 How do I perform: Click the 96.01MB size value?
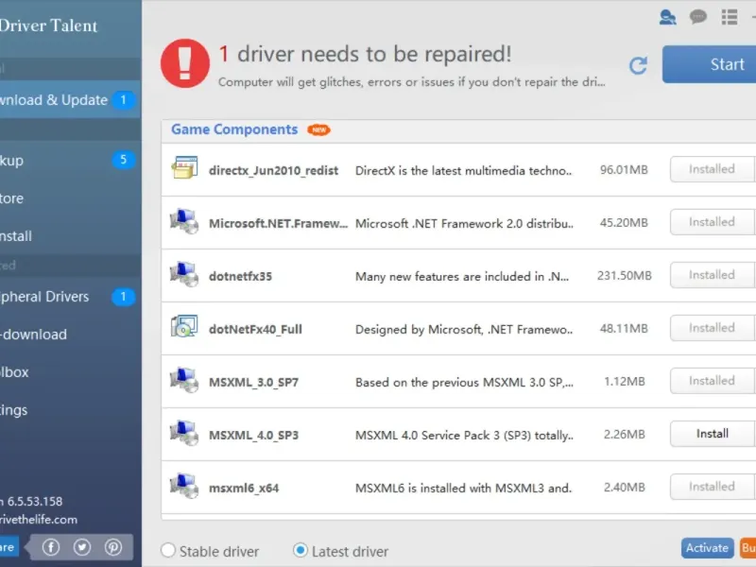pyautogui.click(x=624, y=170)
